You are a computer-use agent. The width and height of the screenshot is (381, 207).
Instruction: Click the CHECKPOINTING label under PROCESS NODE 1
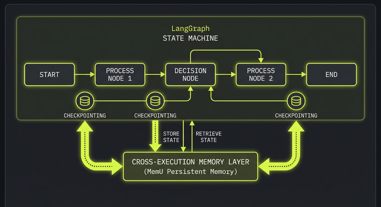click(155, 116)
